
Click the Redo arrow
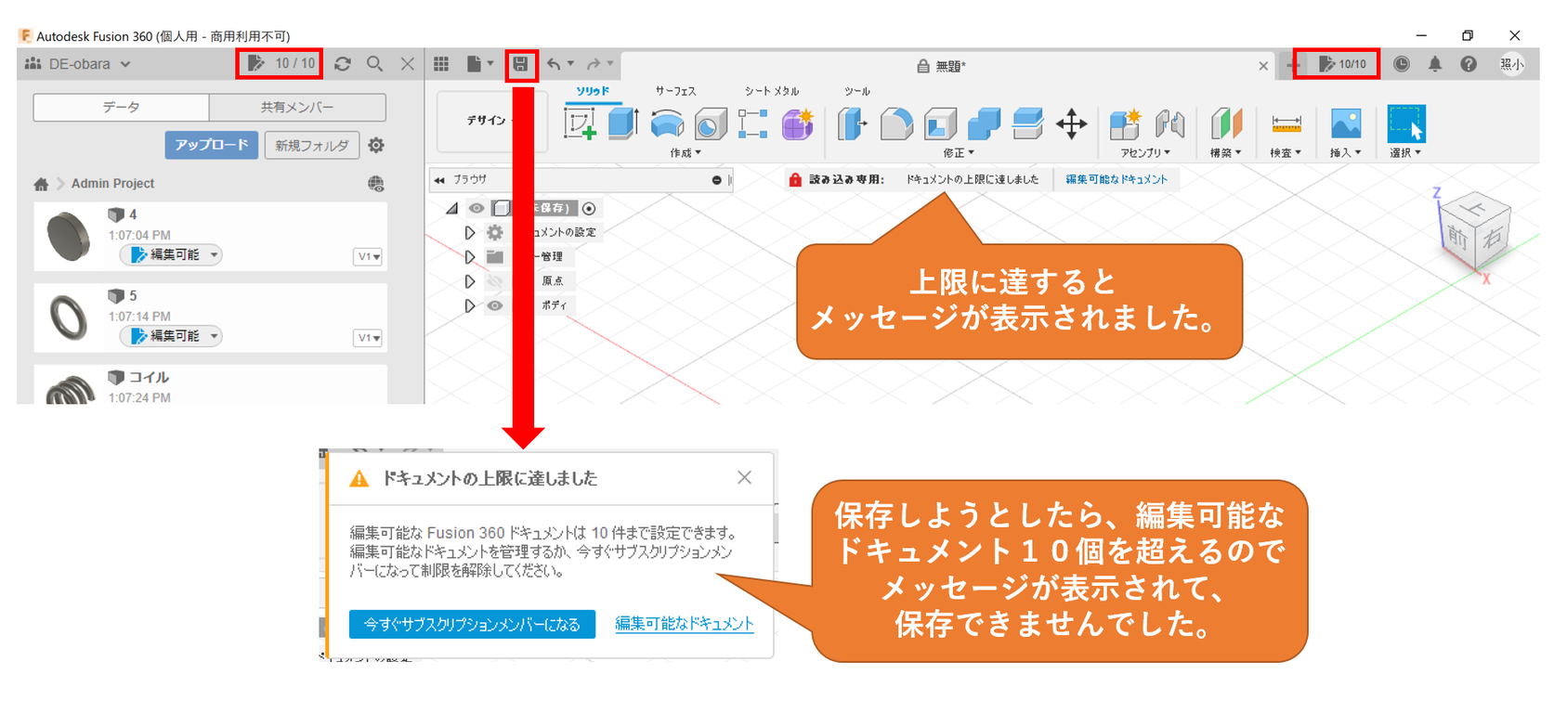(x=594, y=64)
